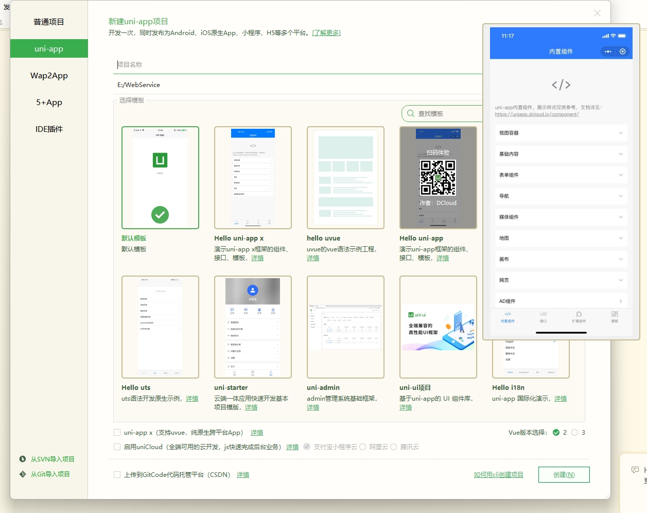647x513 pixels.
Task: Click the preview capsule close target icon
Action: pyautogui.click(x=623, y=52)
